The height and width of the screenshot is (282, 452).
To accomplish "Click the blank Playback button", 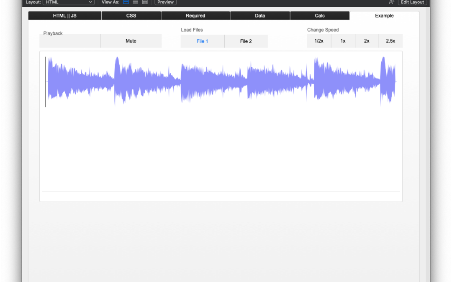I will click(x=70, y=41).
